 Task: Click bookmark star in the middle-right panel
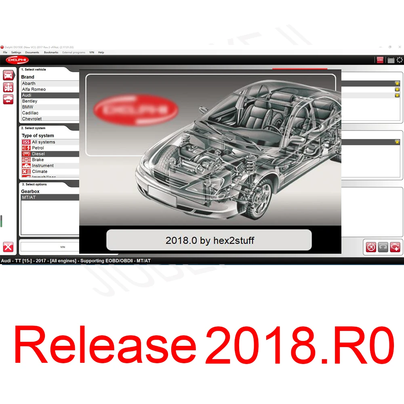click(397, 142)
